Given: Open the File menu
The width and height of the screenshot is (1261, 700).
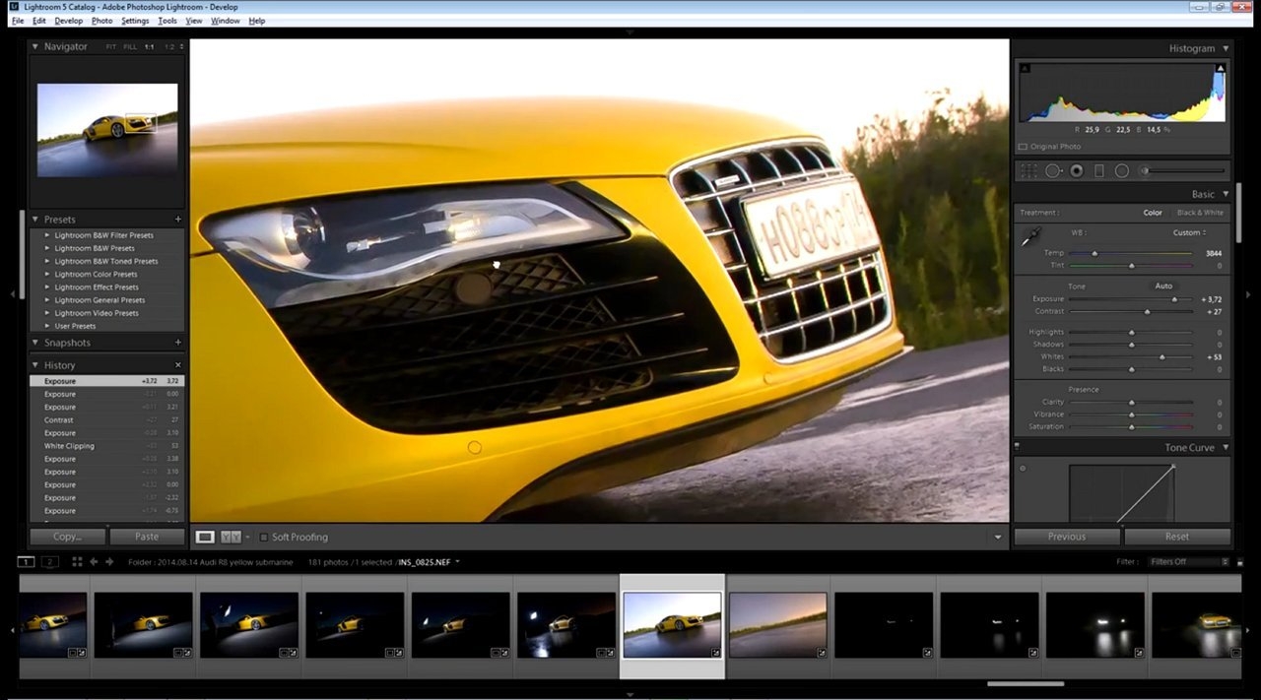Looking at the screenshot, I should point(18,21).
